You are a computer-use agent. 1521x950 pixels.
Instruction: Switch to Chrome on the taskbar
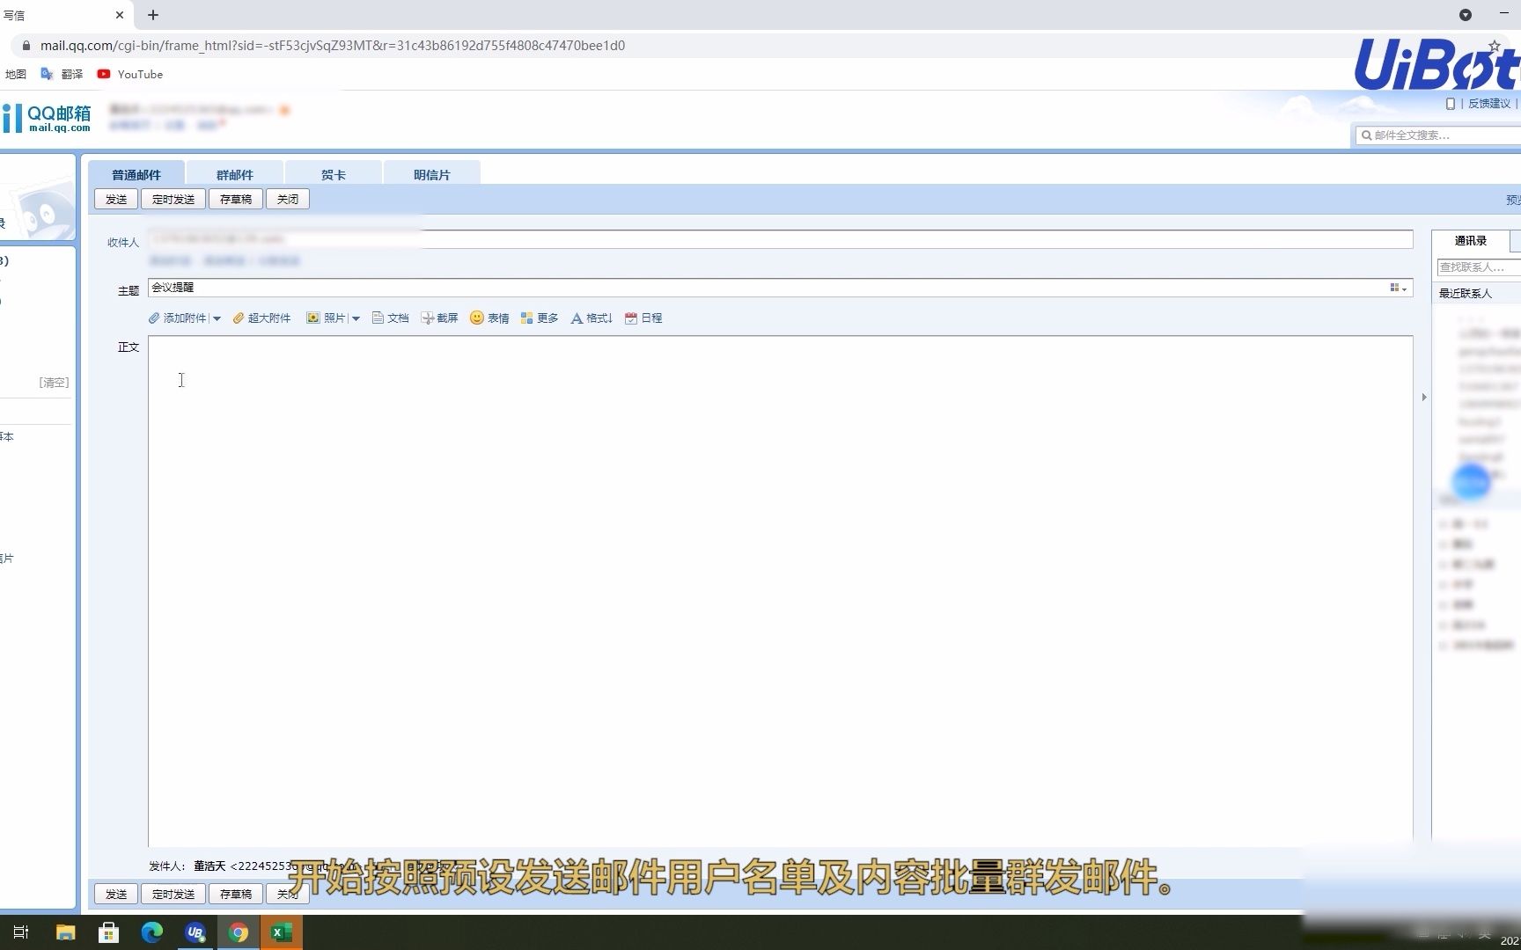239,932
